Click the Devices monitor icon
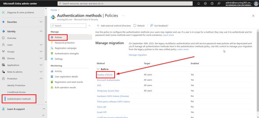259x118 pixels. point(3,58)
